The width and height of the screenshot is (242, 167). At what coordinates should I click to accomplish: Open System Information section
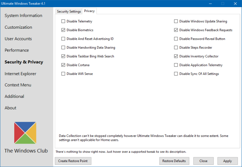point(23,16)
